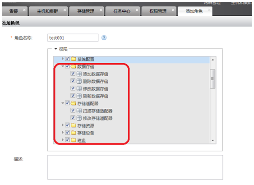The height and width of the screenshot is (185, 254).
Task: Close the 告警 tab
Action: (24, 10)
